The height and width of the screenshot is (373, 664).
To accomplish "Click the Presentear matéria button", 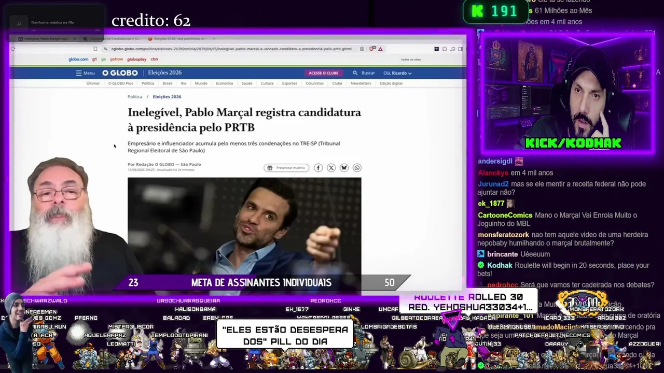I will click(x=286, y=168).
